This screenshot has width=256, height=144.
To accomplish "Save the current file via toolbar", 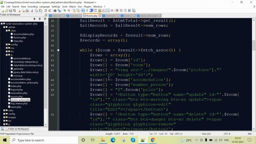I will click(x=10, y=11).
